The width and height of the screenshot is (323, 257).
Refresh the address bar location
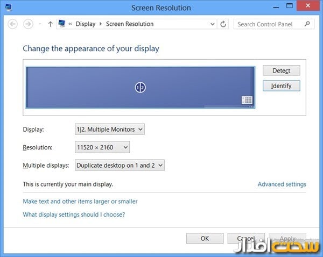[x=224, y=24]
